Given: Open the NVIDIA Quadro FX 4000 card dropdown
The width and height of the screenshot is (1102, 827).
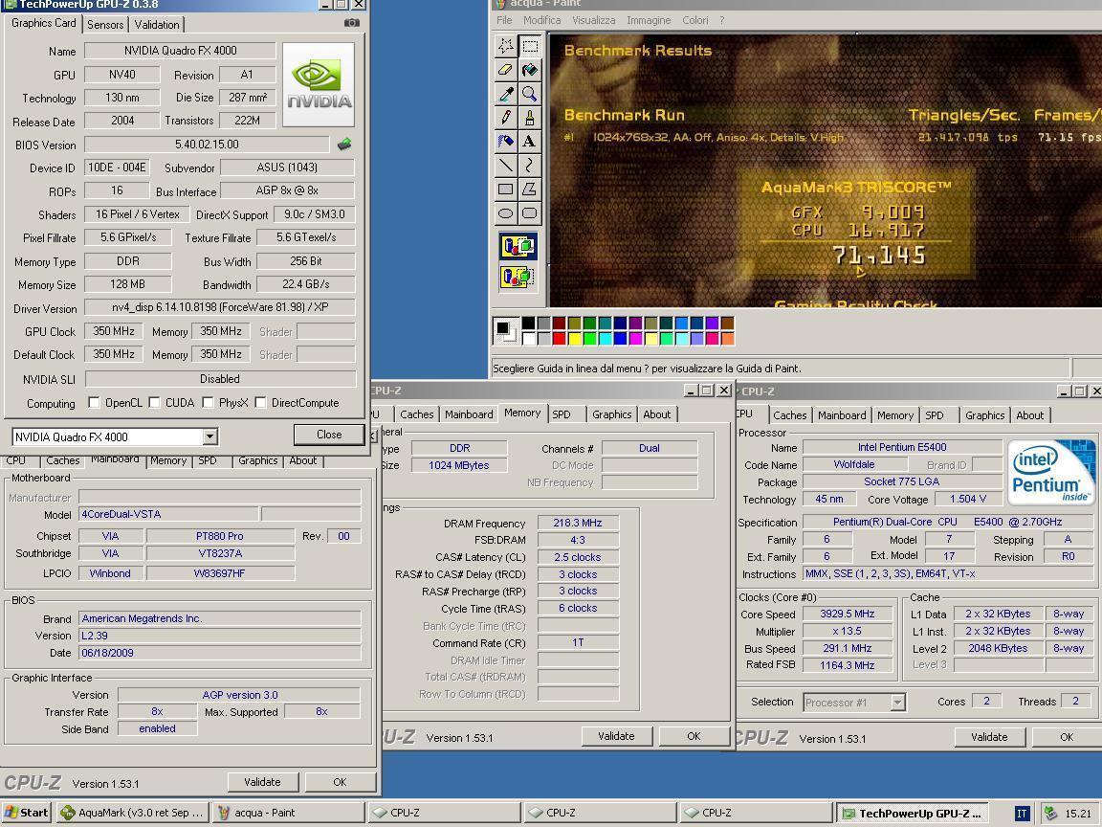Looking at the screenshot, I should pos(209,436).
